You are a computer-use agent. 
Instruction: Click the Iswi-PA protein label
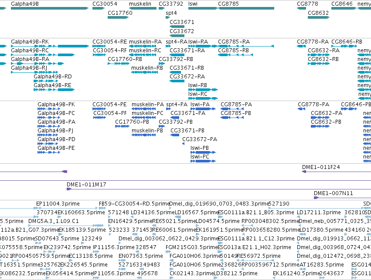coord(200,105)
